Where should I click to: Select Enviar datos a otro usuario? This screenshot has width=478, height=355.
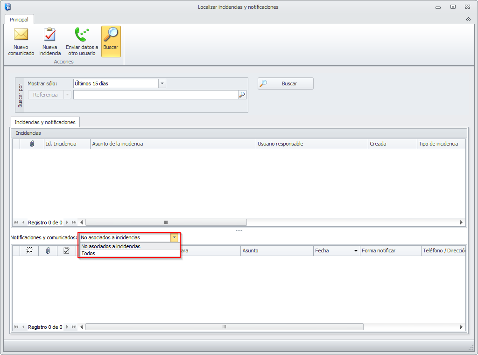pyautogui.click(x=82, y=42)
